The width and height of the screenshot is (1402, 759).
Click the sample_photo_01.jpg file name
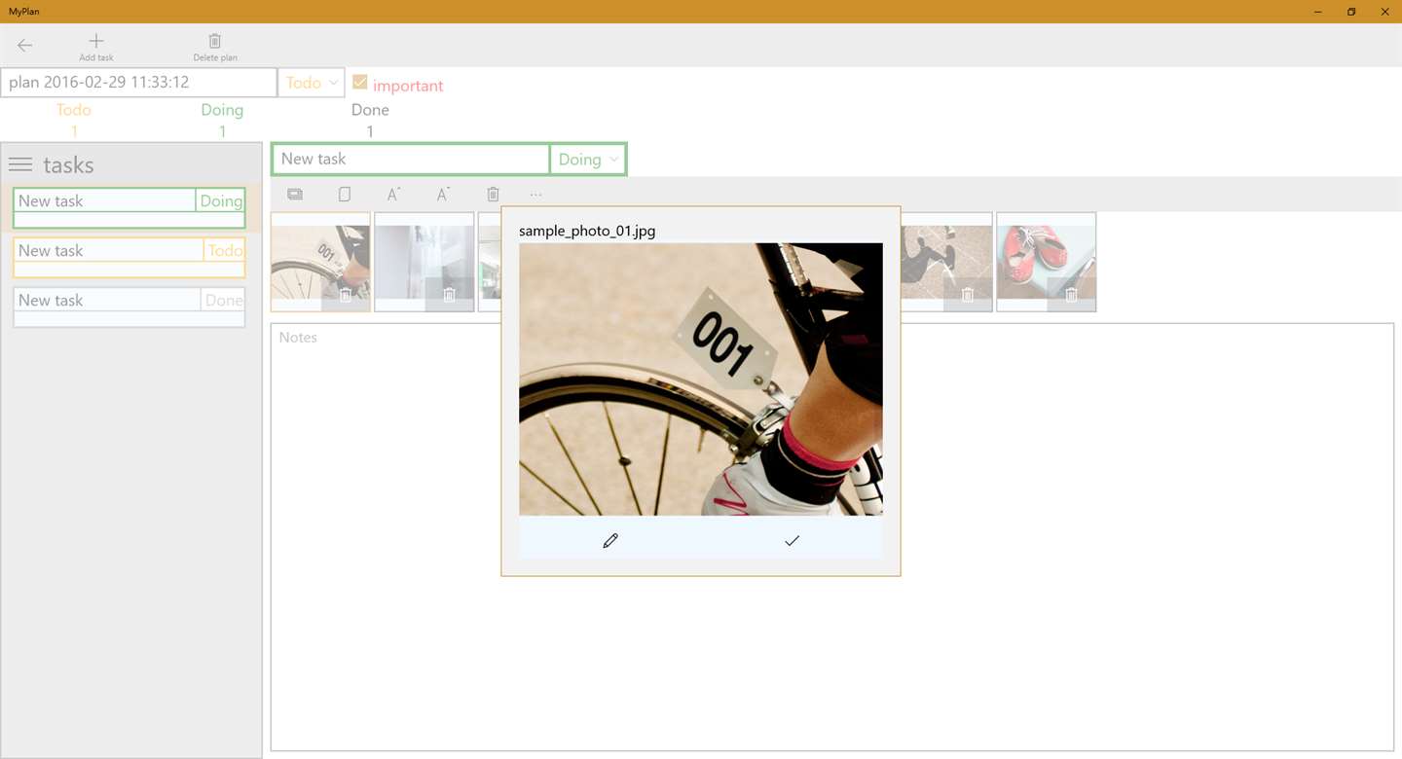point(587,231)
